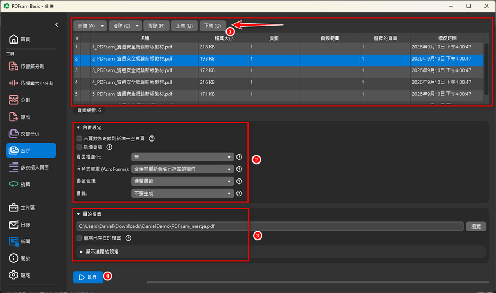Collapse the 目的檔案 section
This screenshot has width=496, height=293.
click(78, 214)
